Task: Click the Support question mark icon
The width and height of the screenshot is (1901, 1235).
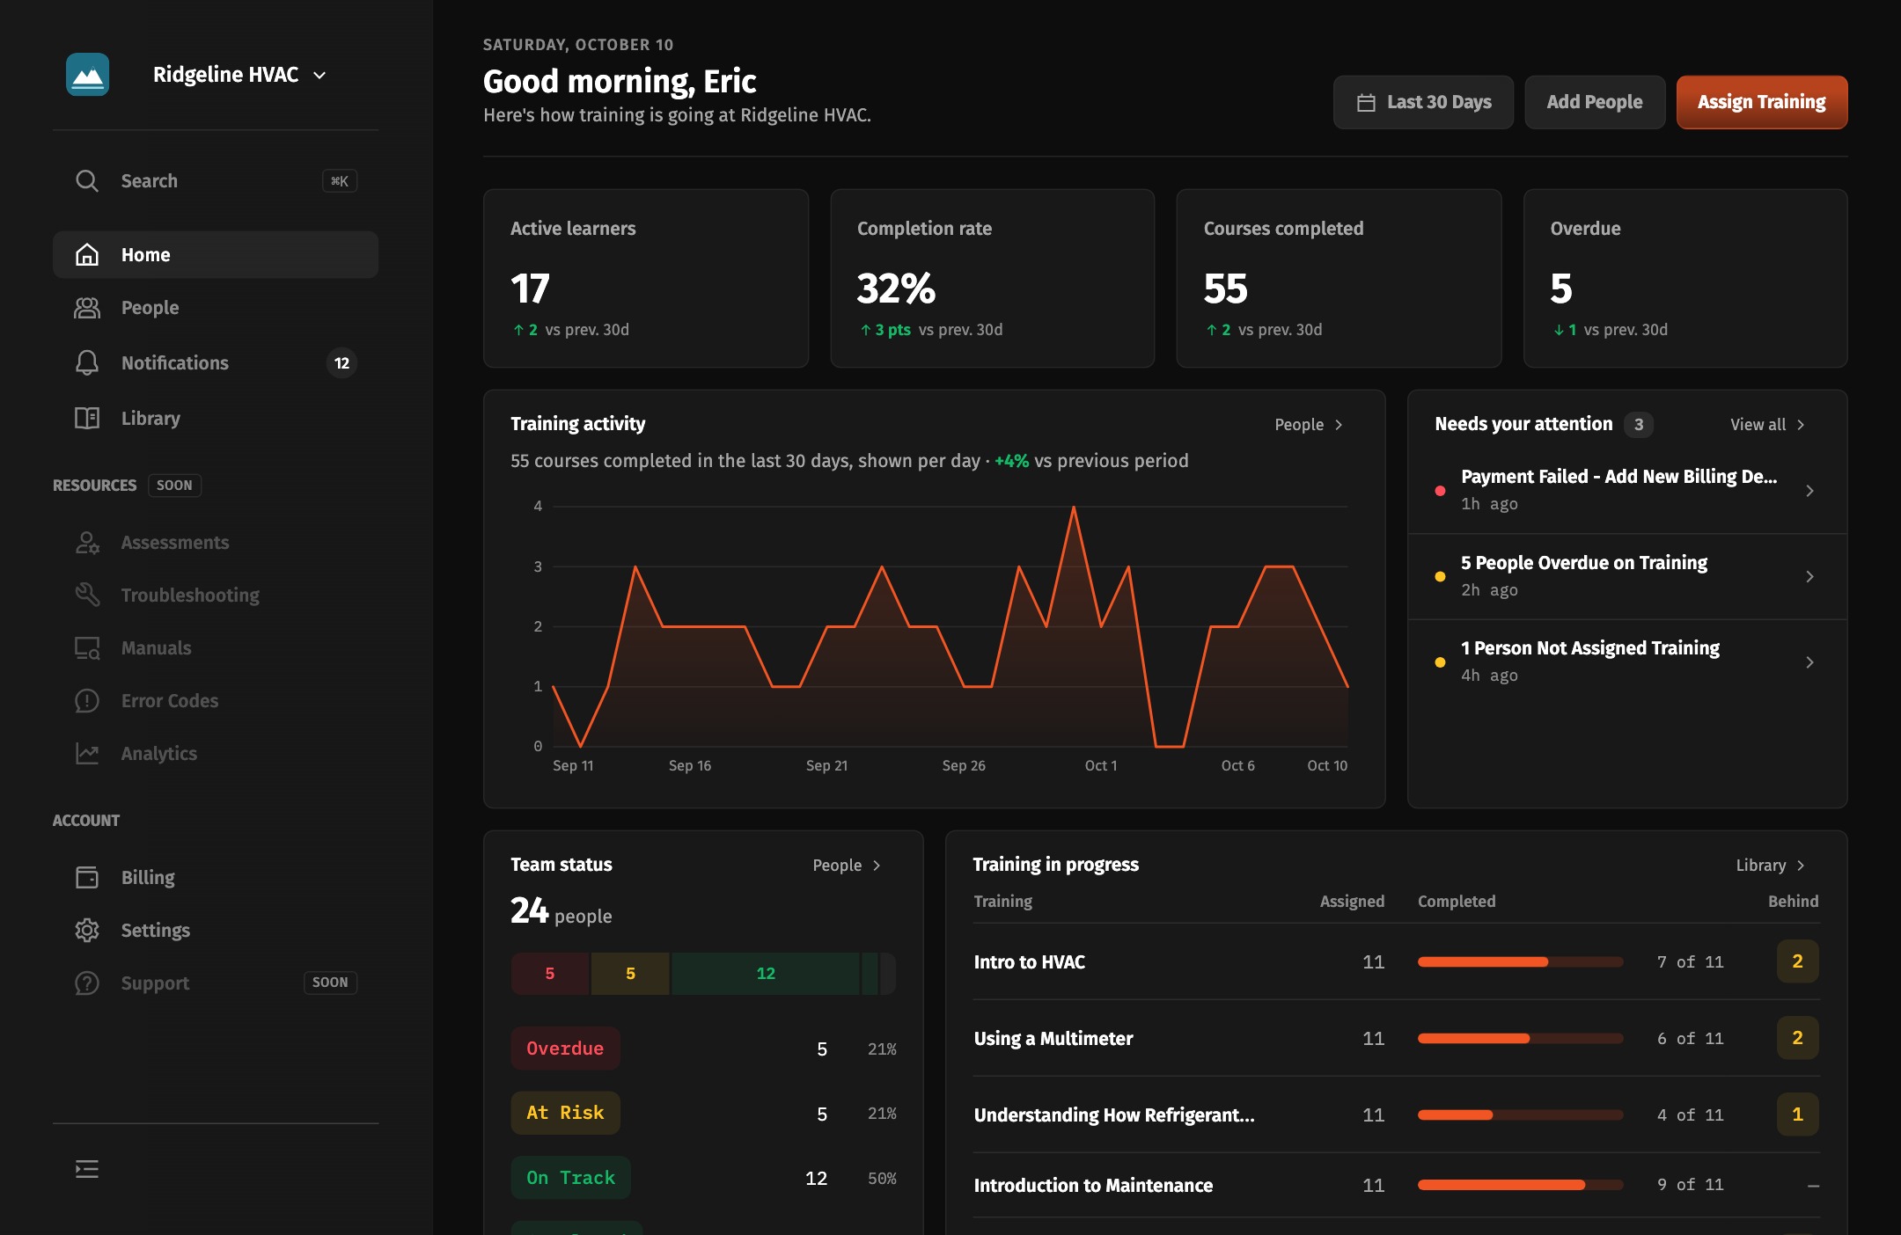Action: 87,983
